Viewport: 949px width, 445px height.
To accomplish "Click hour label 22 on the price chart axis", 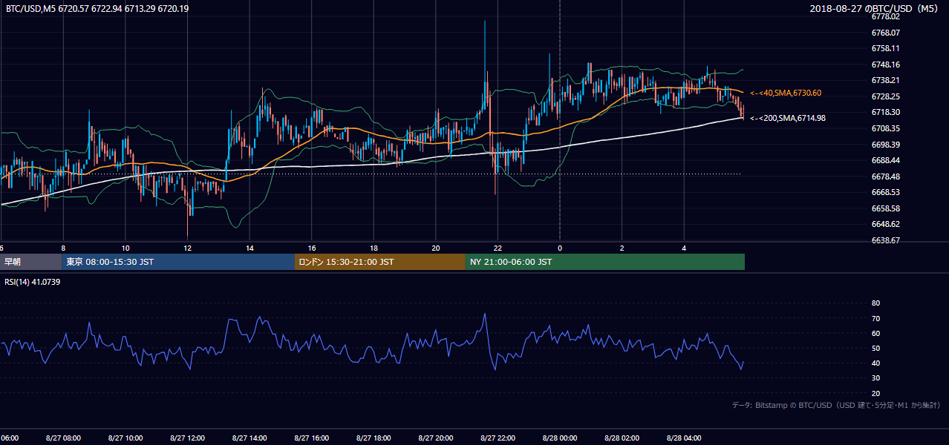I will pos(498,248).
